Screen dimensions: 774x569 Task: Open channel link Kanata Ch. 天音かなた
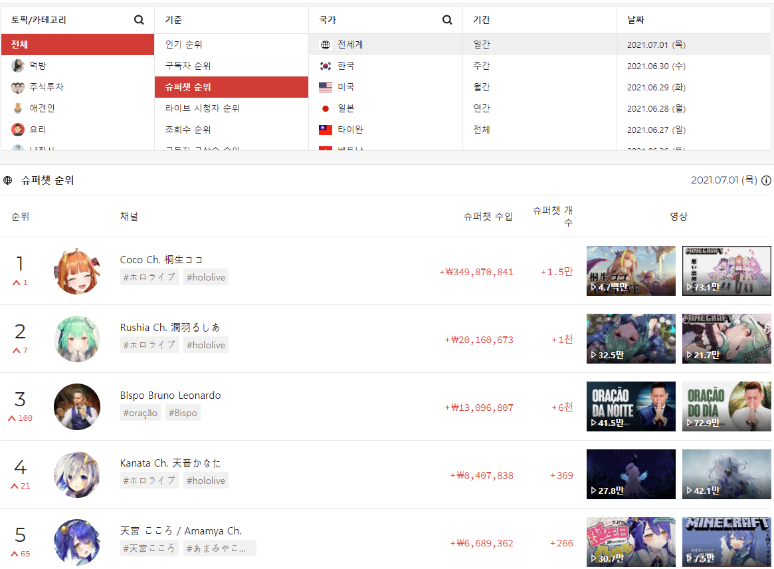point(170,463)
